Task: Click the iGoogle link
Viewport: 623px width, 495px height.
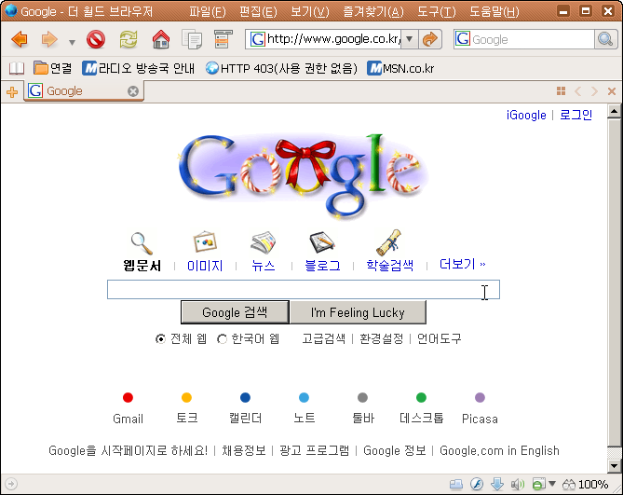Action: pyautogui.click(x=526, y=115)
